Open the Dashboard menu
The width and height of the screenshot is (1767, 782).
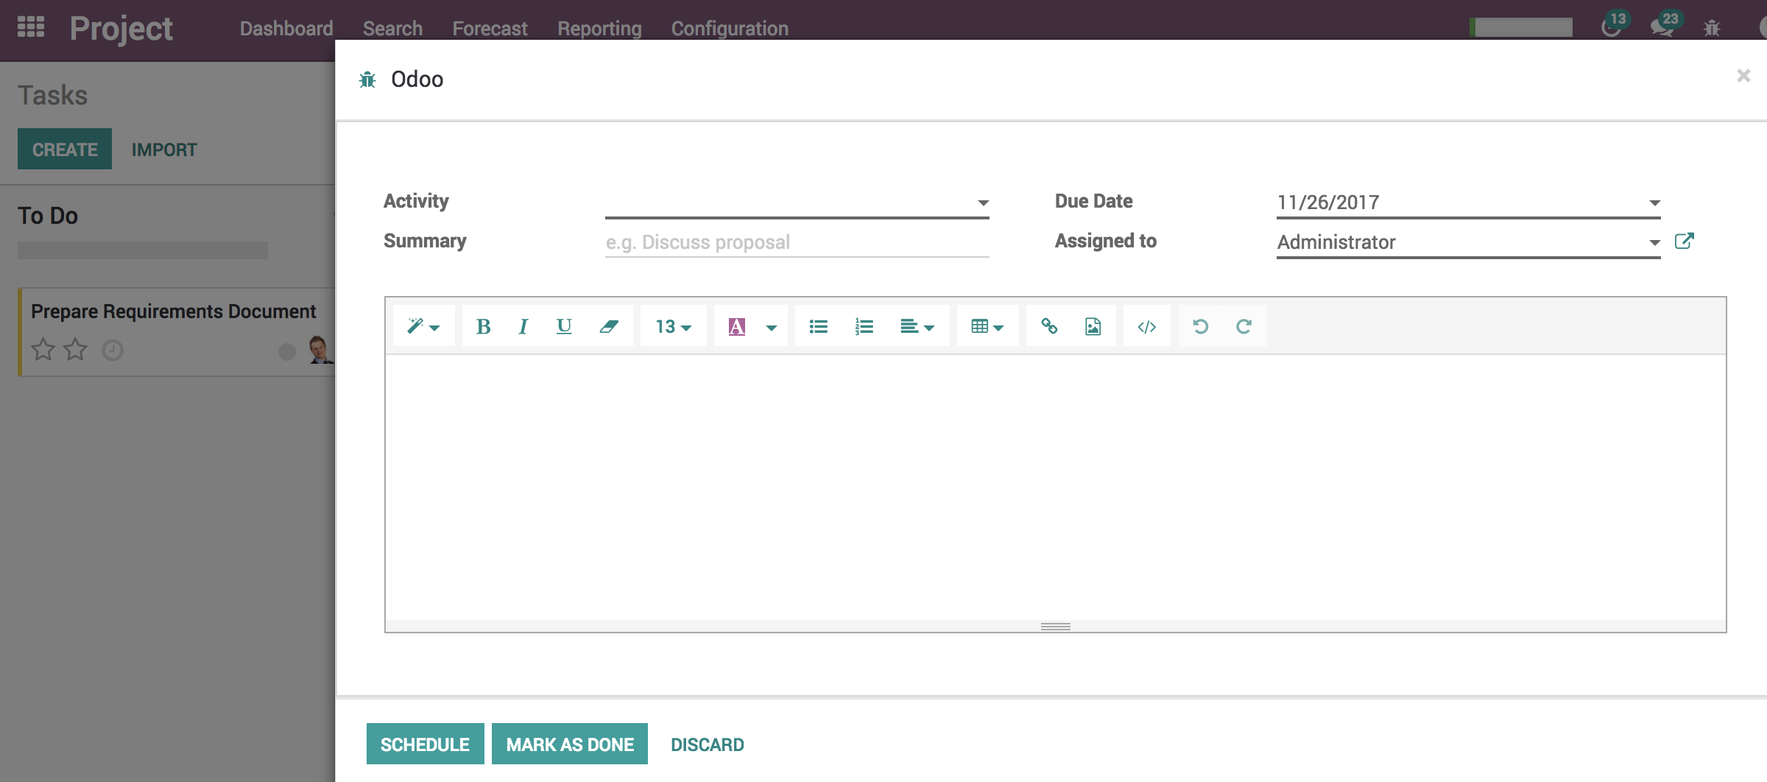pyautogui.click(x=286, y=29)
